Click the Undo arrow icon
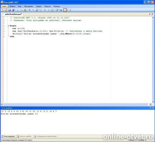The width and height of the screenshot is (155, 142). point(30,10)
